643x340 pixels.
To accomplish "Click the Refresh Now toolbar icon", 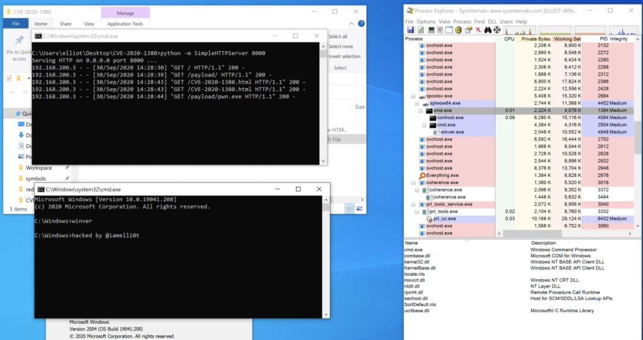I will click(x=420, y=30).
